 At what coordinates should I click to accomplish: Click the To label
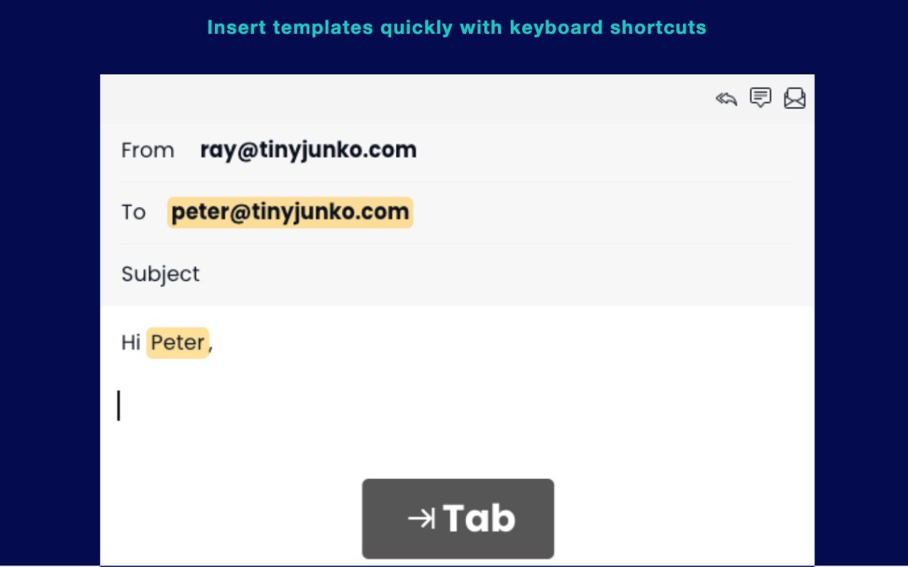pos(133,212)
